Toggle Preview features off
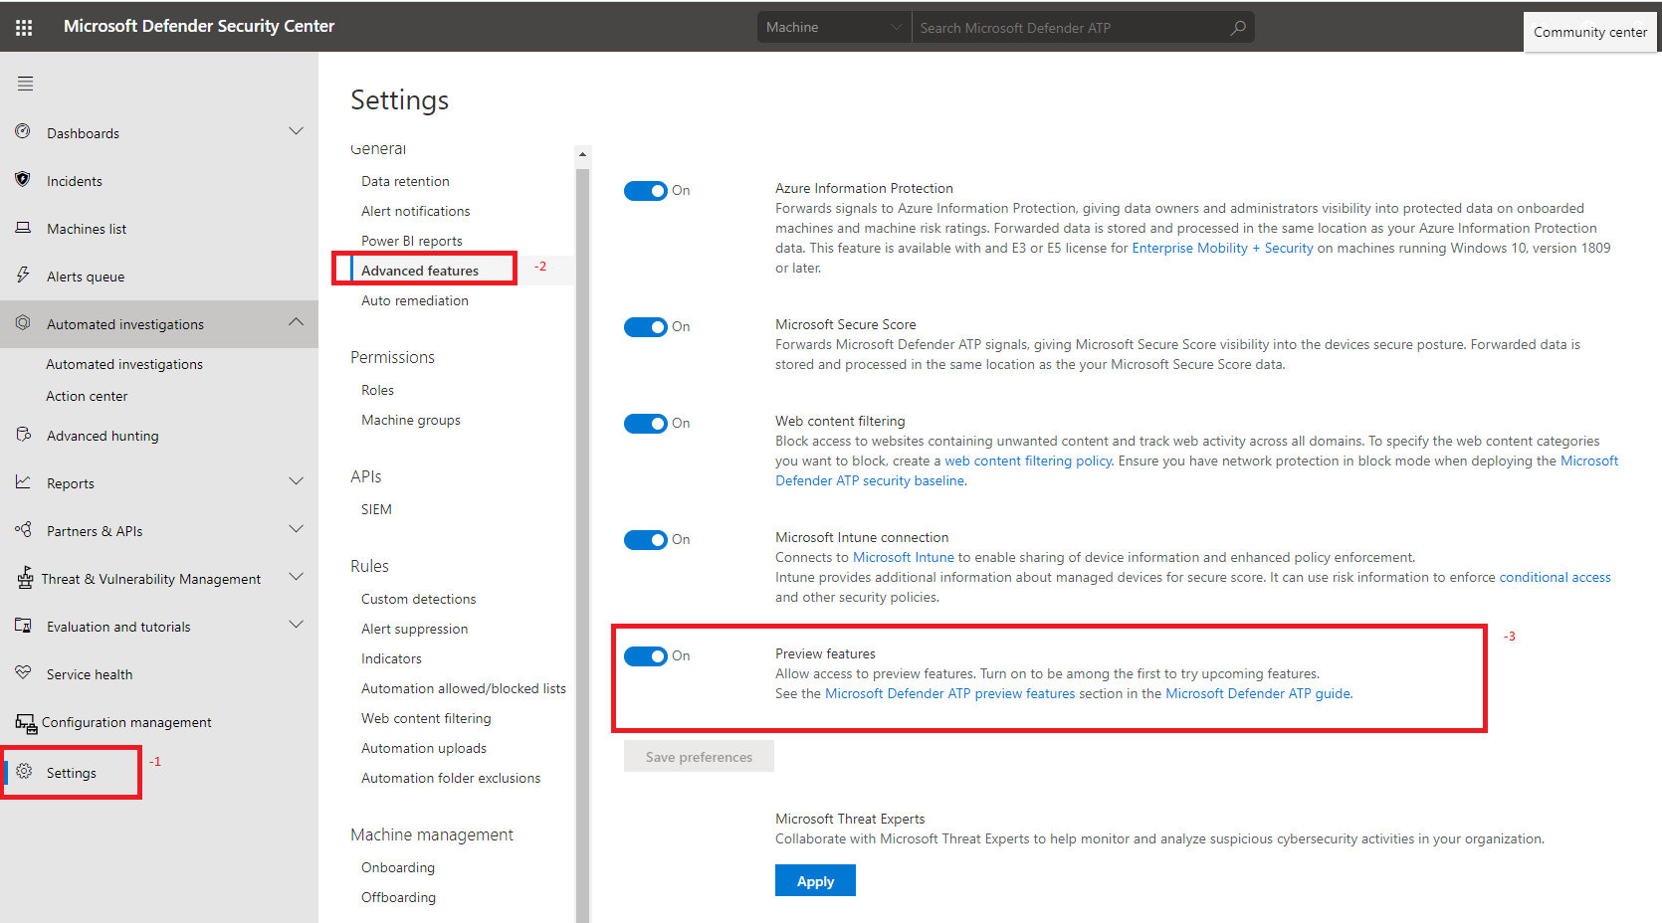The image size is (1662, 923). [x=646, y=656]
